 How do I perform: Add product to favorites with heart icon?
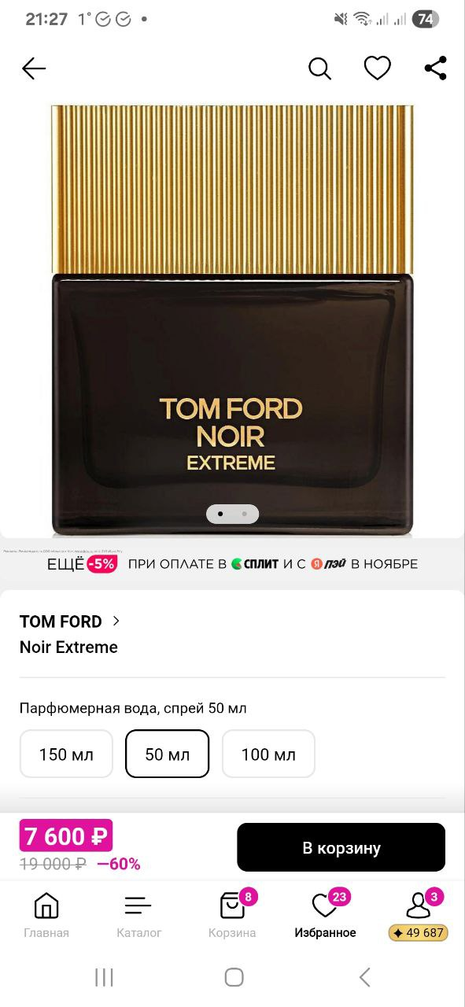tap(378, 68)
